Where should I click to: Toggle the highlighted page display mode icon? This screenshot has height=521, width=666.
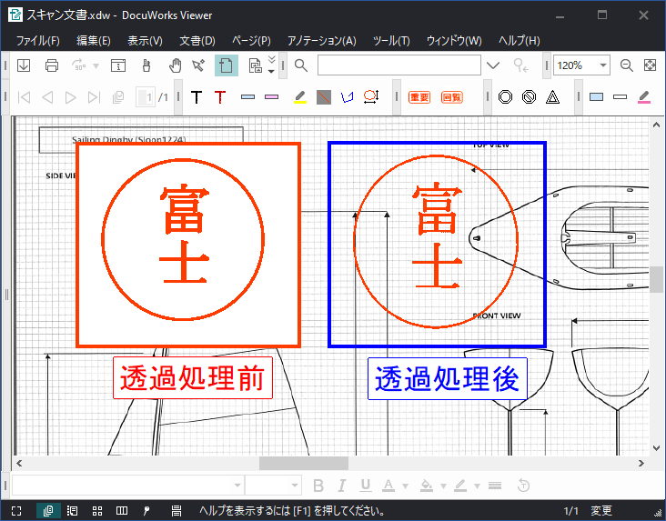[226, 65]
